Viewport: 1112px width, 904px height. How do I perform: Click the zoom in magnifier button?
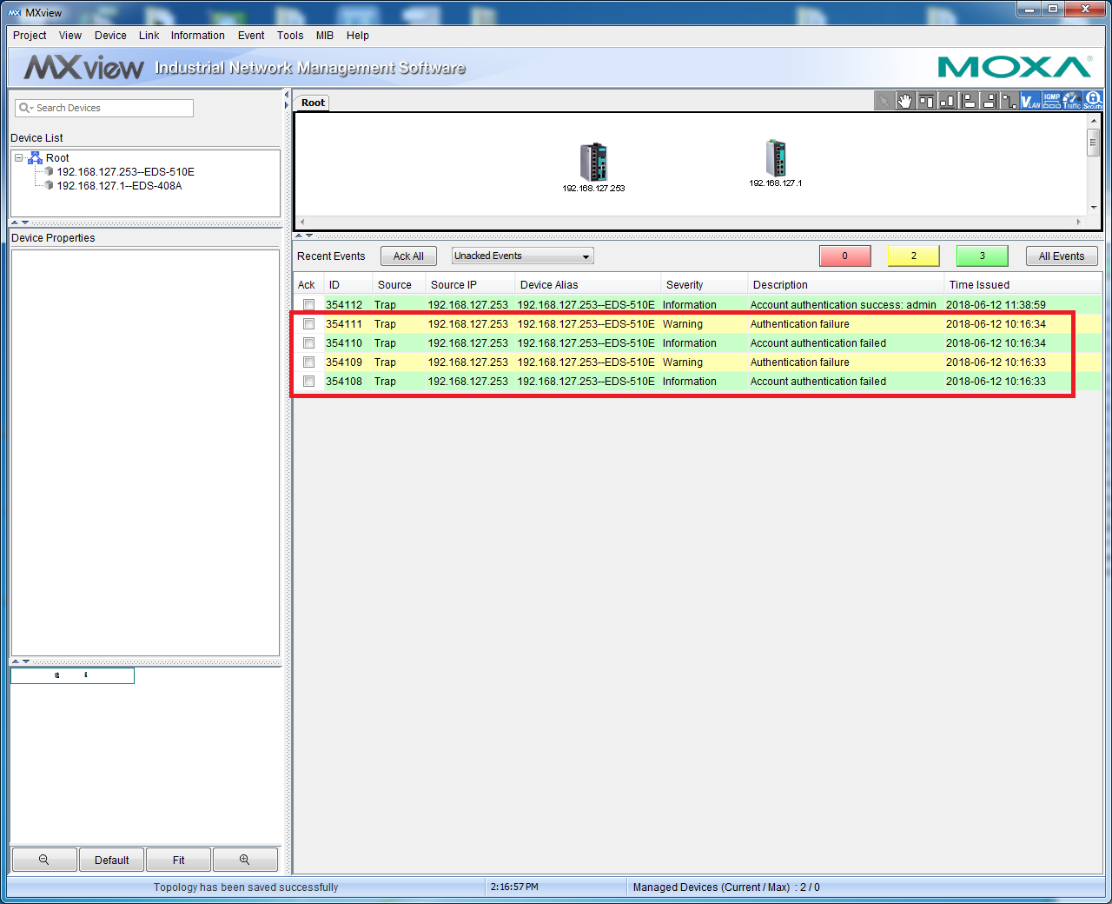pyautogui.click(x=245, y=860)
